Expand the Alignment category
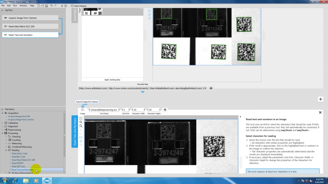This screenshot has width=328, height=184. 2,126
